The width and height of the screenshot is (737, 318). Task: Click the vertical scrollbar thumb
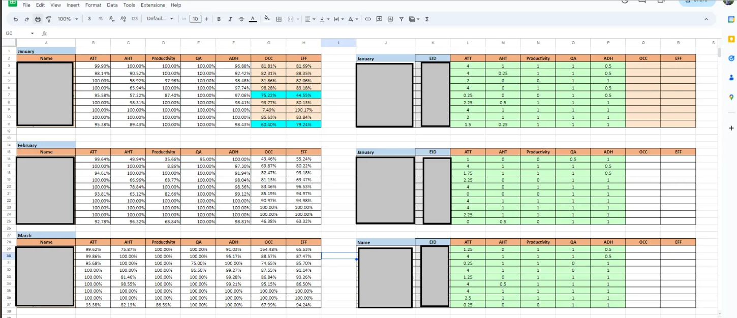click(719, 52)
